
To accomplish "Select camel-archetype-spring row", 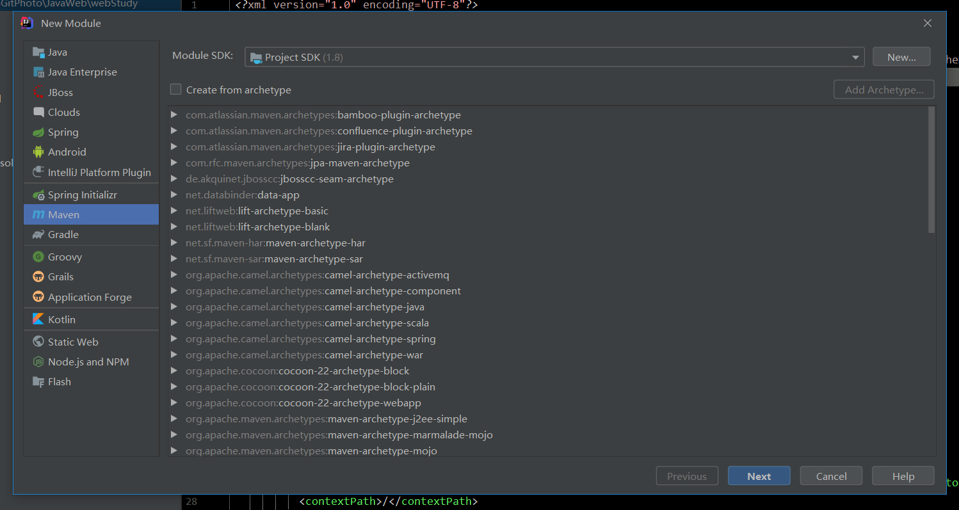I will (x=547, y=339).
